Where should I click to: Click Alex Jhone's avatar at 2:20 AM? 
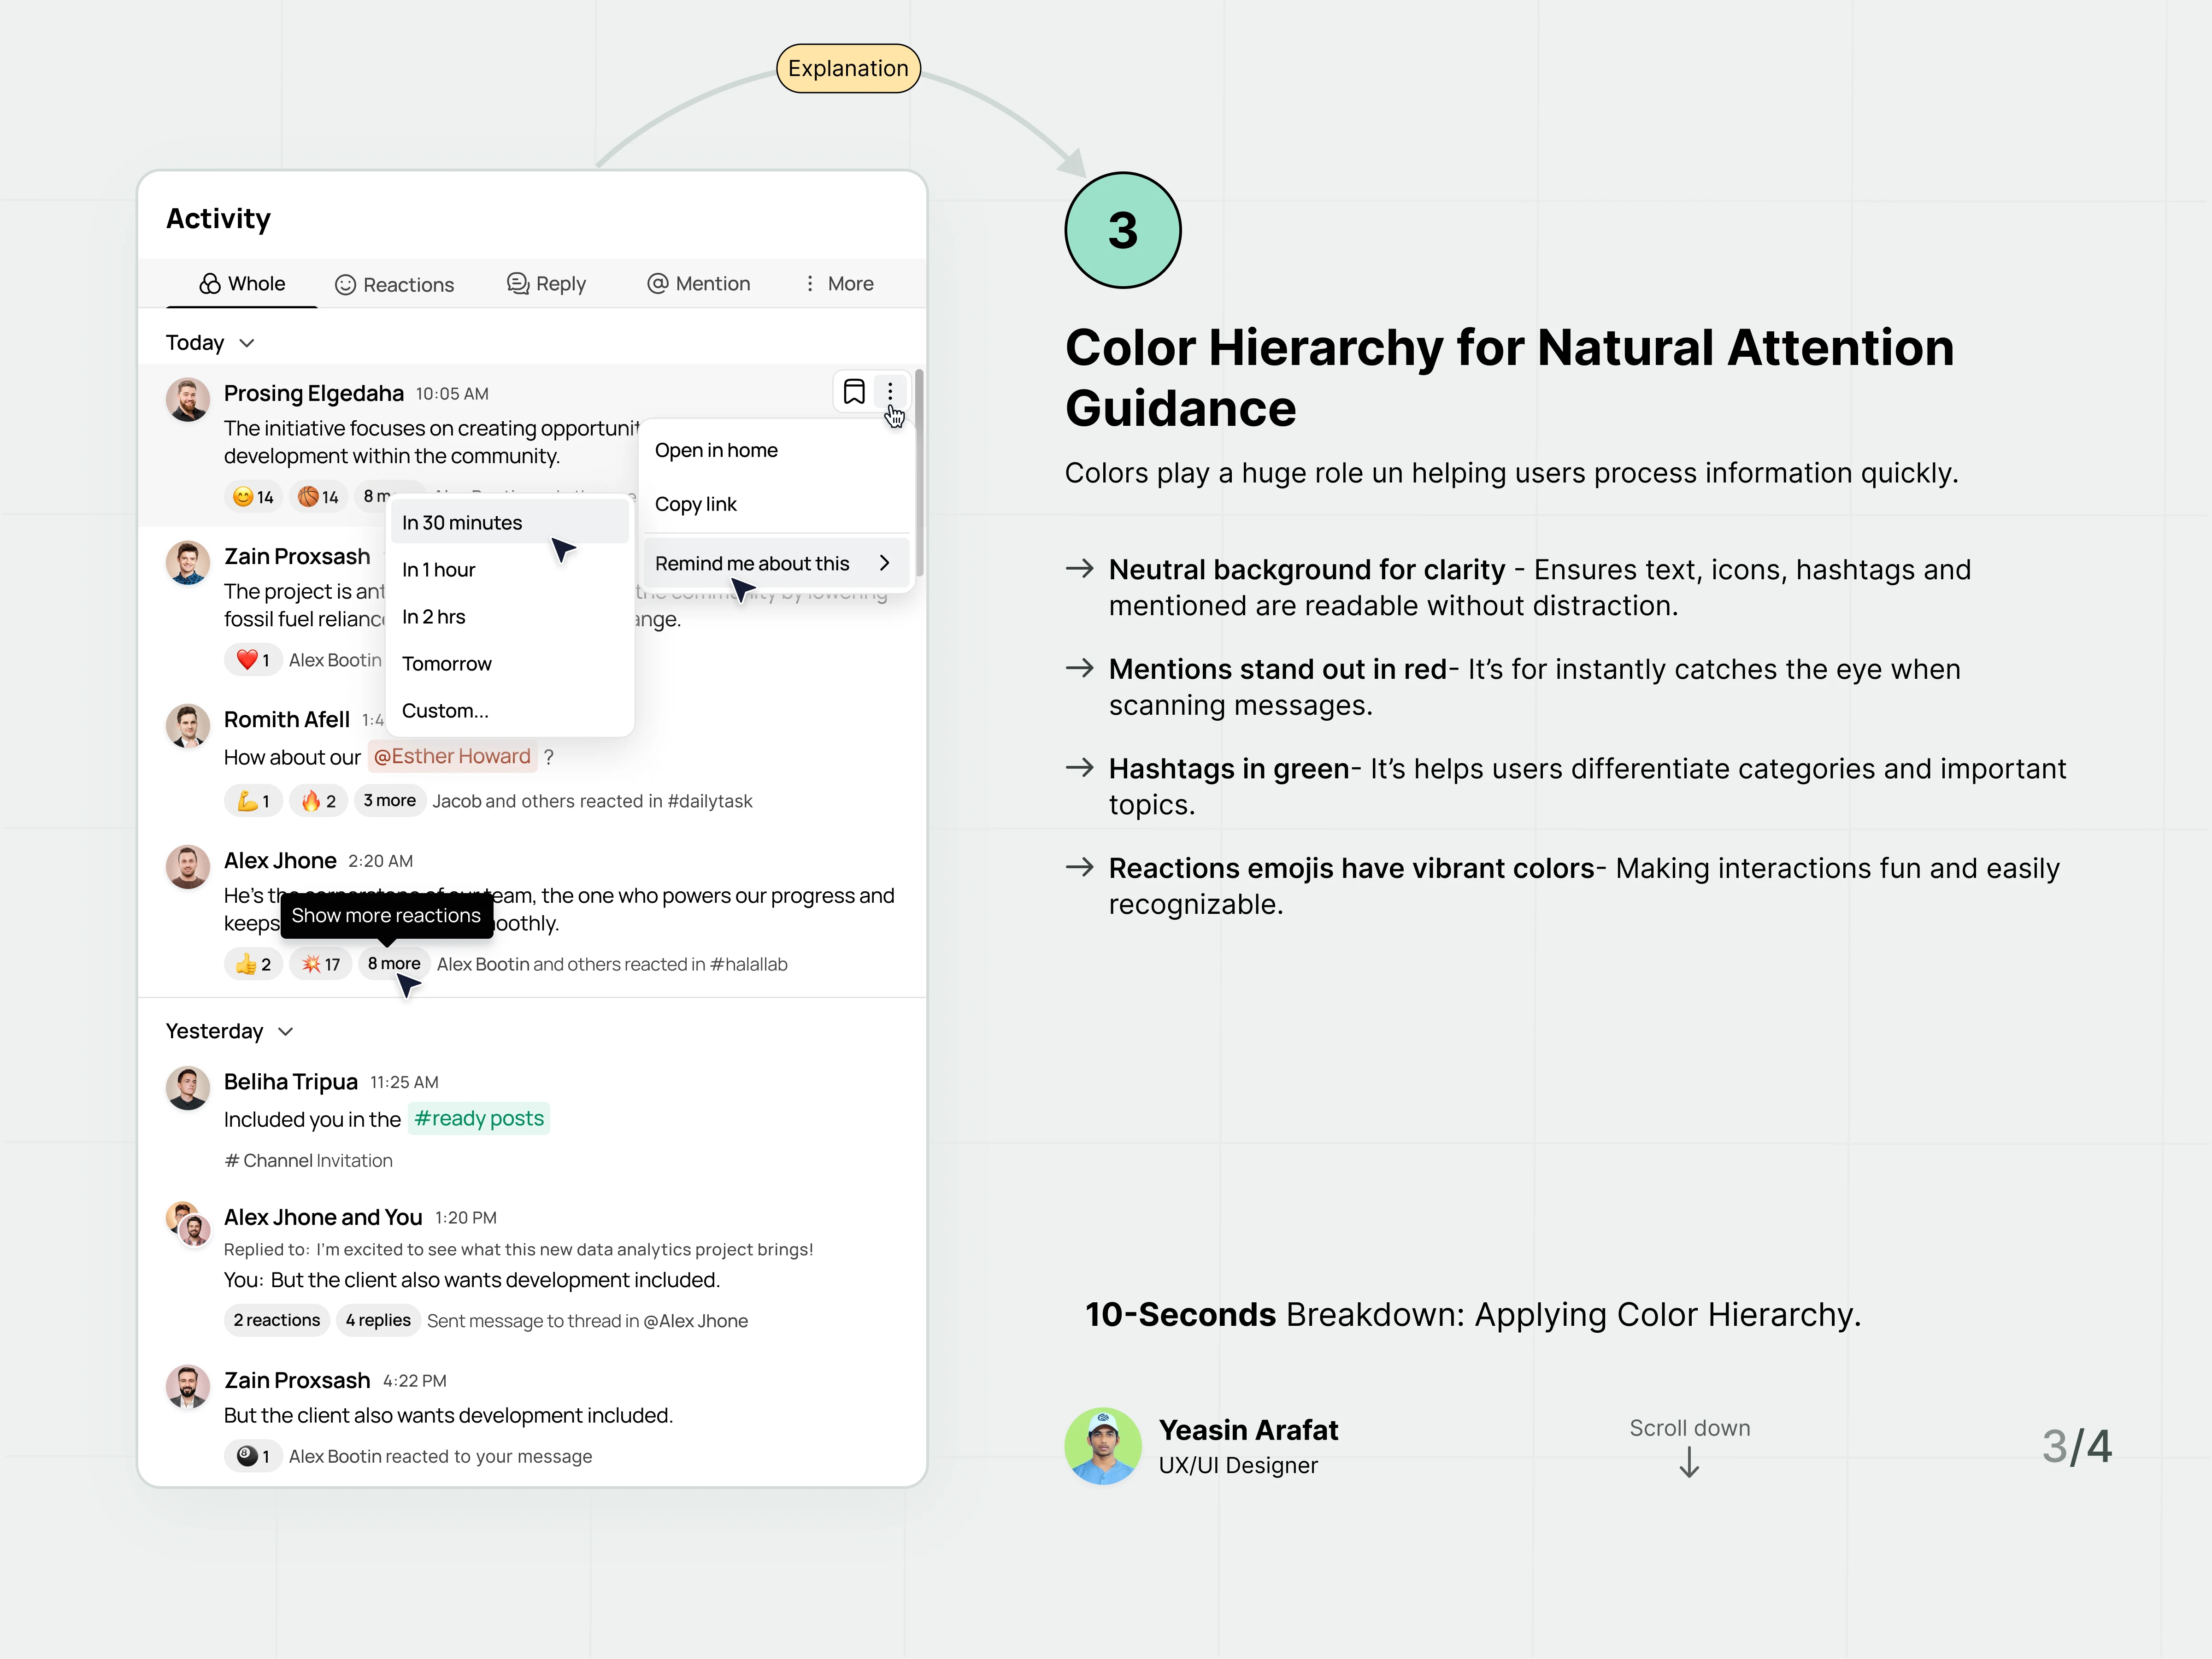click(187, 867)
